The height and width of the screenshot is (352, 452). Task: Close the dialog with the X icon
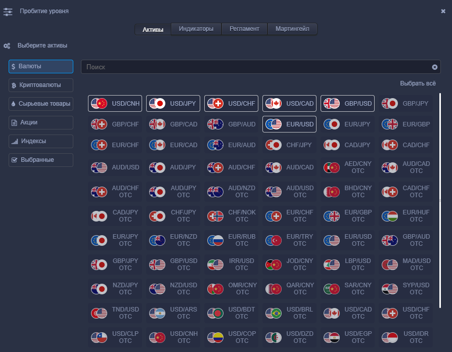pyautogui.click(x=443, y=11)
